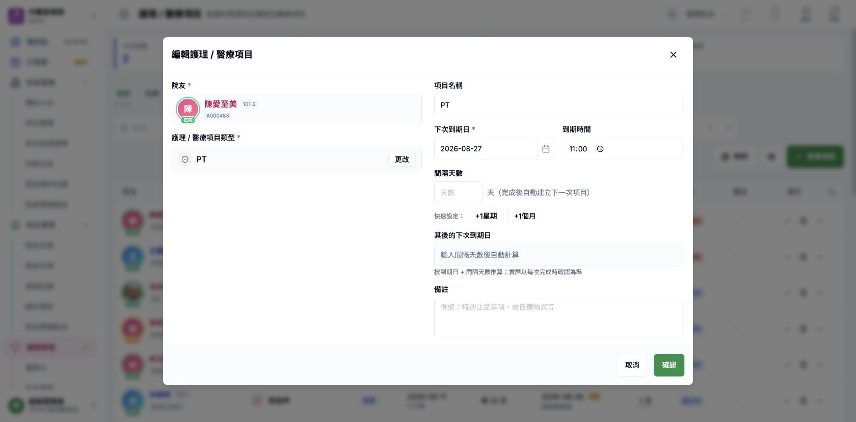This screenshot has width=856, height=422.
Task: Cancel editing with 取消 button
Action: 632,365
